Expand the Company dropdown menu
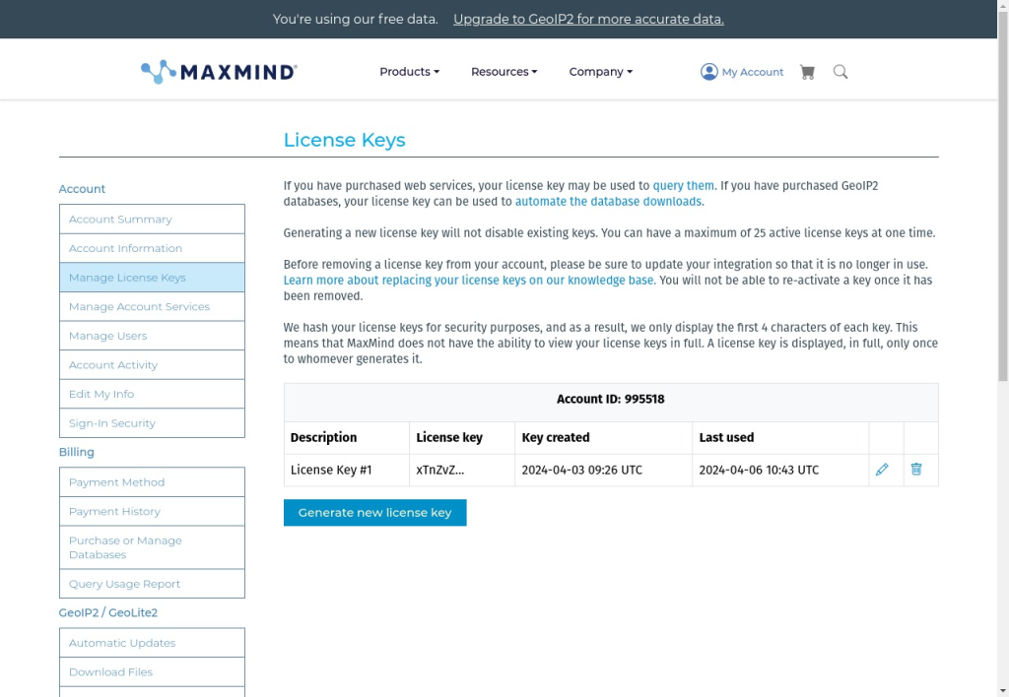Screen dimensions: 1009x697 (x=600, y=72)
